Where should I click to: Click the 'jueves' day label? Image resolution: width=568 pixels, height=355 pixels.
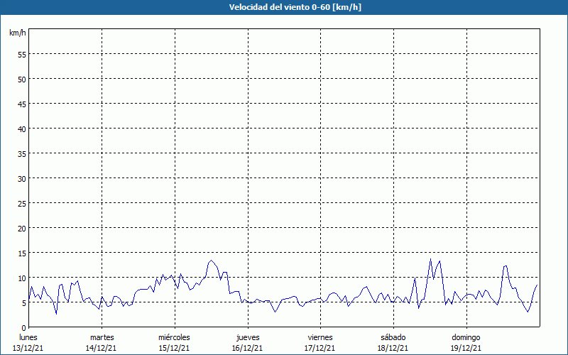click(248, 337)
